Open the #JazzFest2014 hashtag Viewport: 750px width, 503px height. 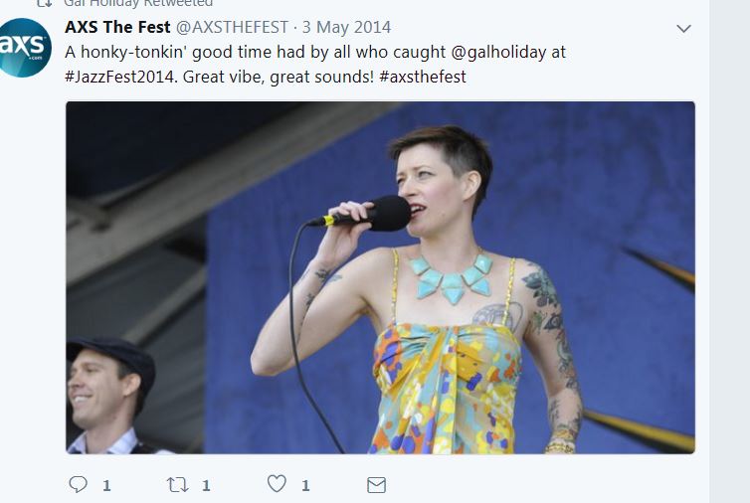121,77
